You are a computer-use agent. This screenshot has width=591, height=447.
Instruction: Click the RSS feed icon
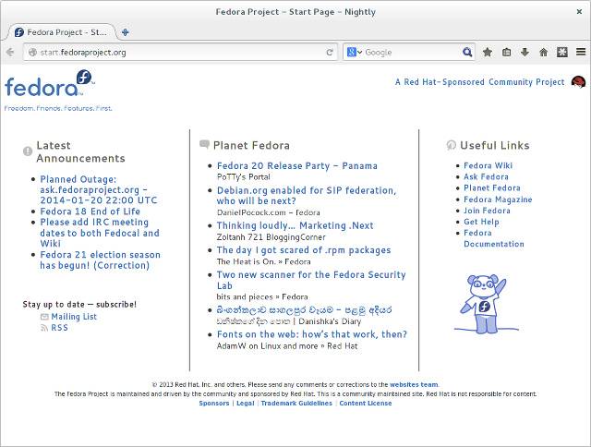[x=44, y=328]
